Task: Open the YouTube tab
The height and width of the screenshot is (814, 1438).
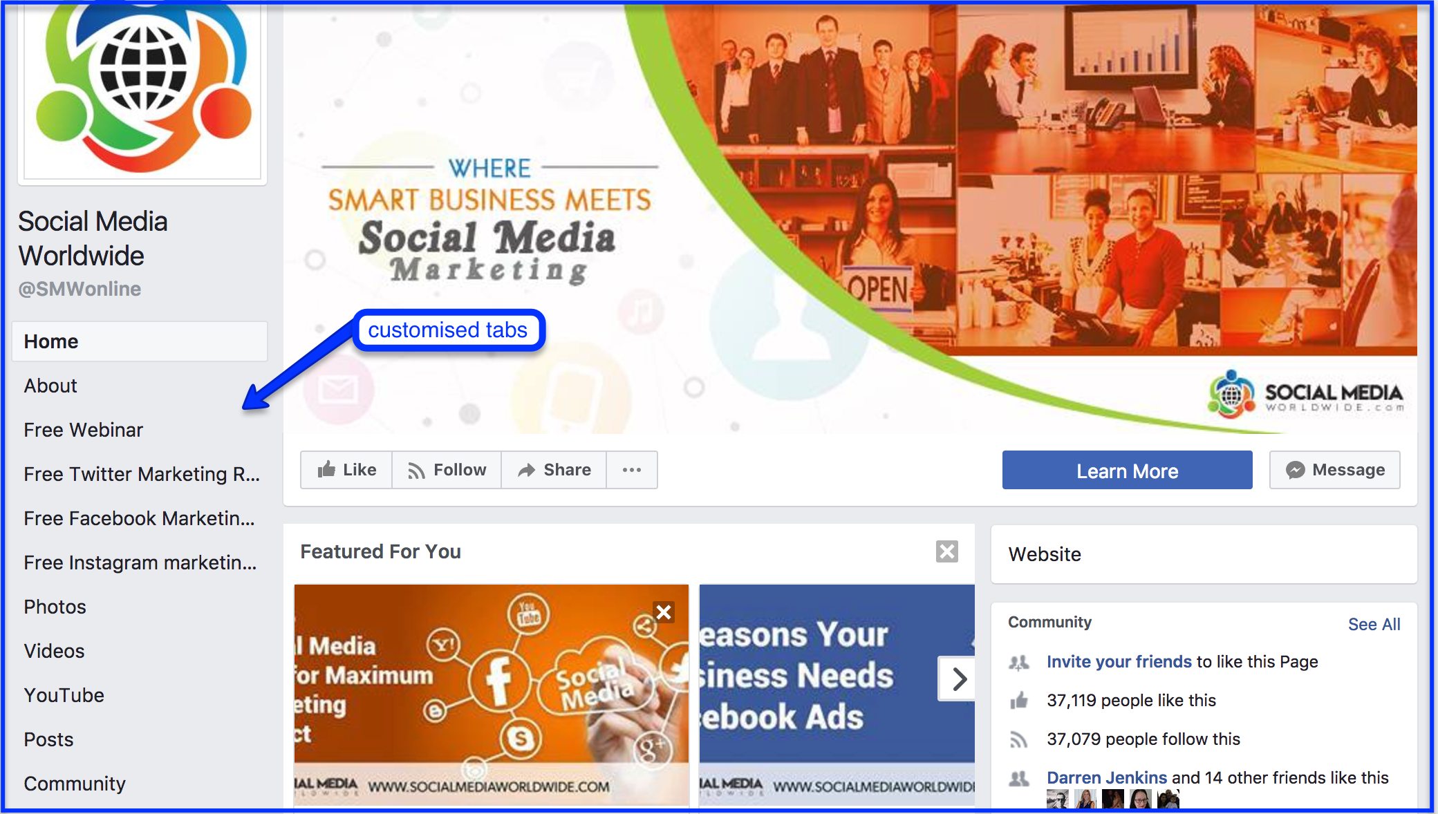Action: (64, 695)
